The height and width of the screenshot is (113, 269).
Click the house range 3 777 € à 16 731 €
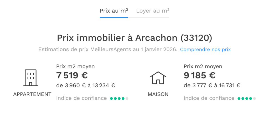point(212,85)
